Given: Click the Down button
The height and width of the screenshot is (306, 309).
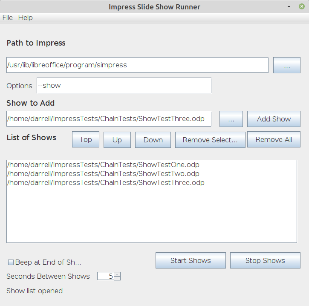Looking at the screenshot, I should pyautogui.click(x=153, y=140).
